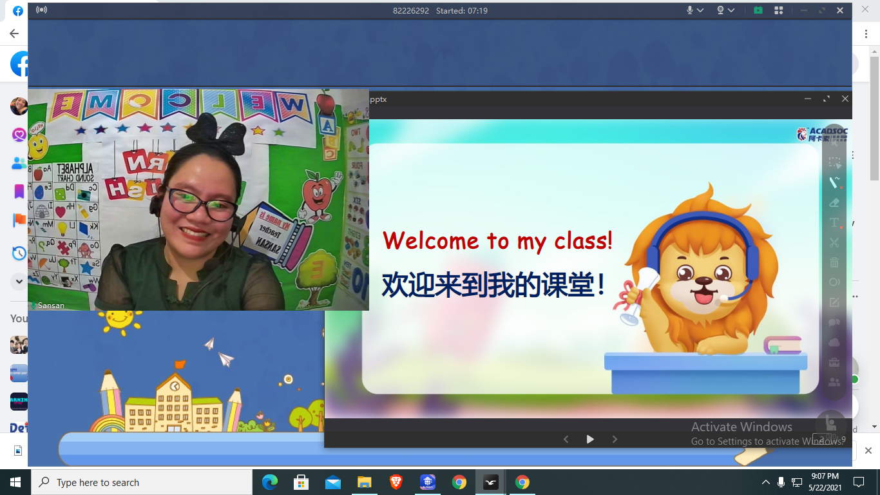Click the Sansan teacher video feed
The height and width of the screenshot is (495, 880).
click(x=198, y=200)
